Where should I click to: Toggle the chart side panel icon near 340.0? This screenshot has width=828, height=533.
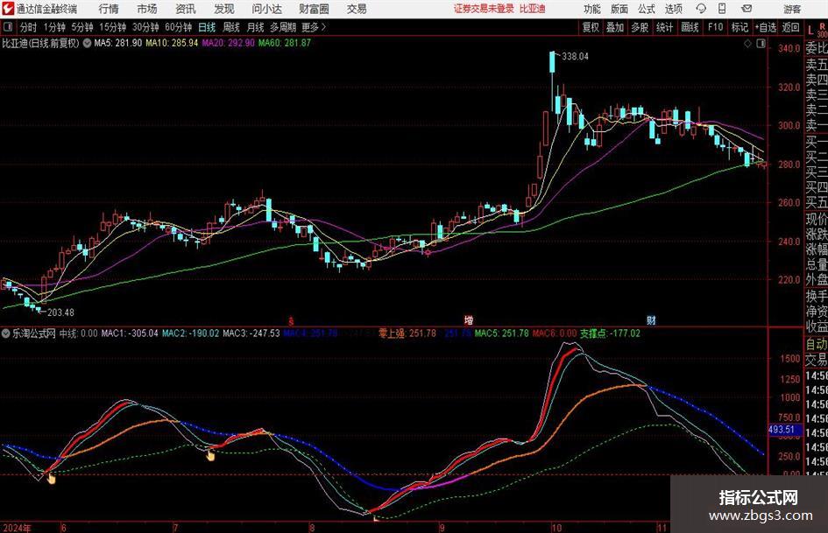coord(761,44)
